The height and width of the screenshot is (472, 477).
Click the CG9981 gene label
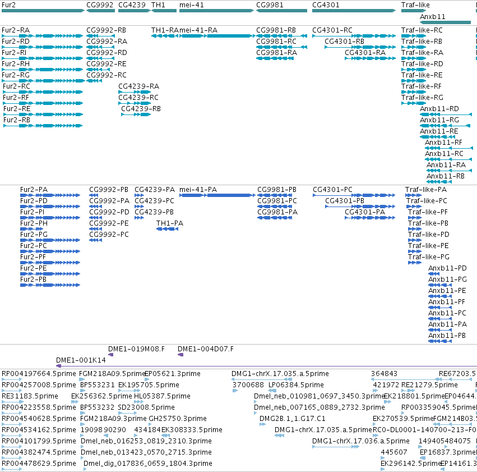pyautogui.click(x=270, y=5)
